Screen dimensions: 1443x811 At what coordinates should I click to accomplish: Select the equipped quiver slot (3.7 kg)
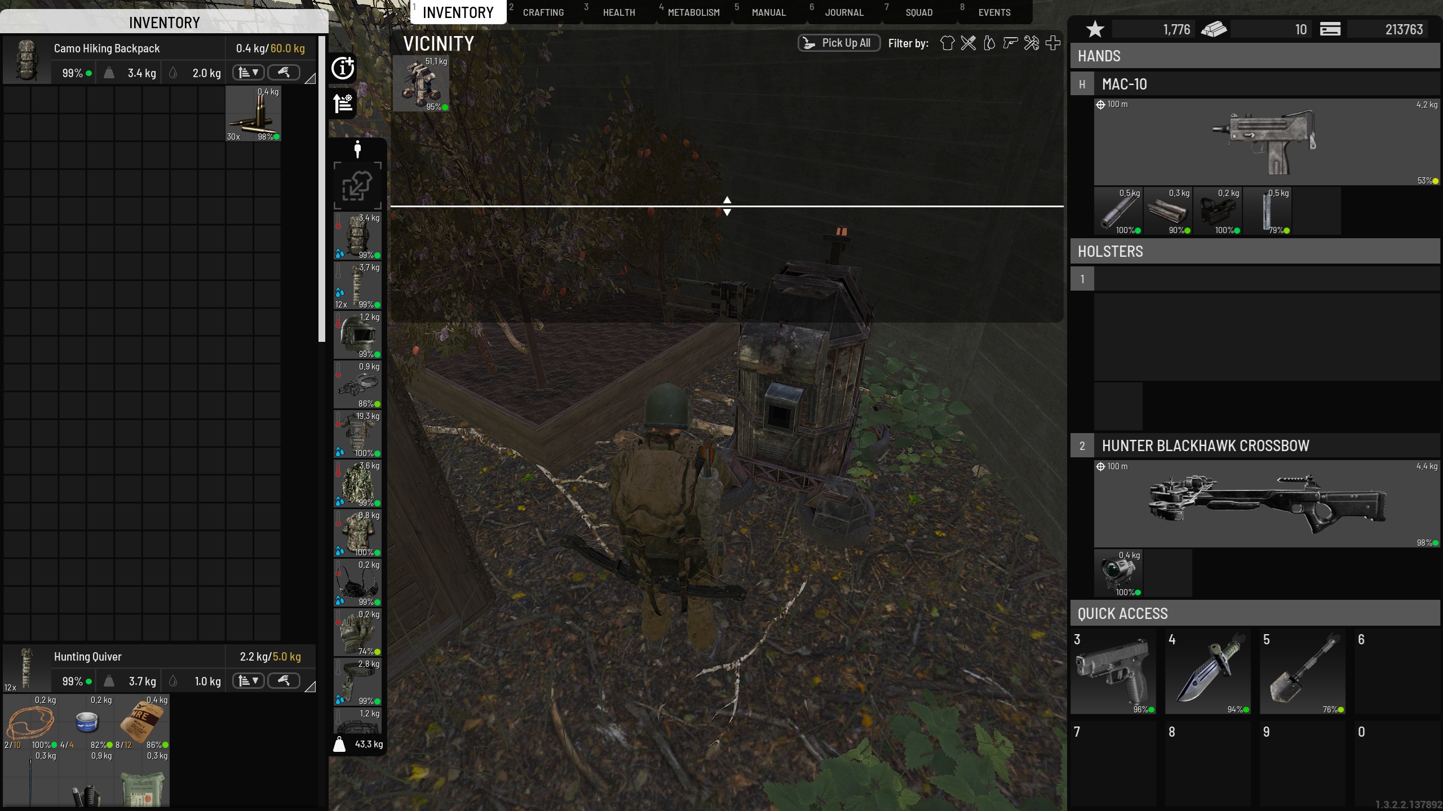point(357,286)
